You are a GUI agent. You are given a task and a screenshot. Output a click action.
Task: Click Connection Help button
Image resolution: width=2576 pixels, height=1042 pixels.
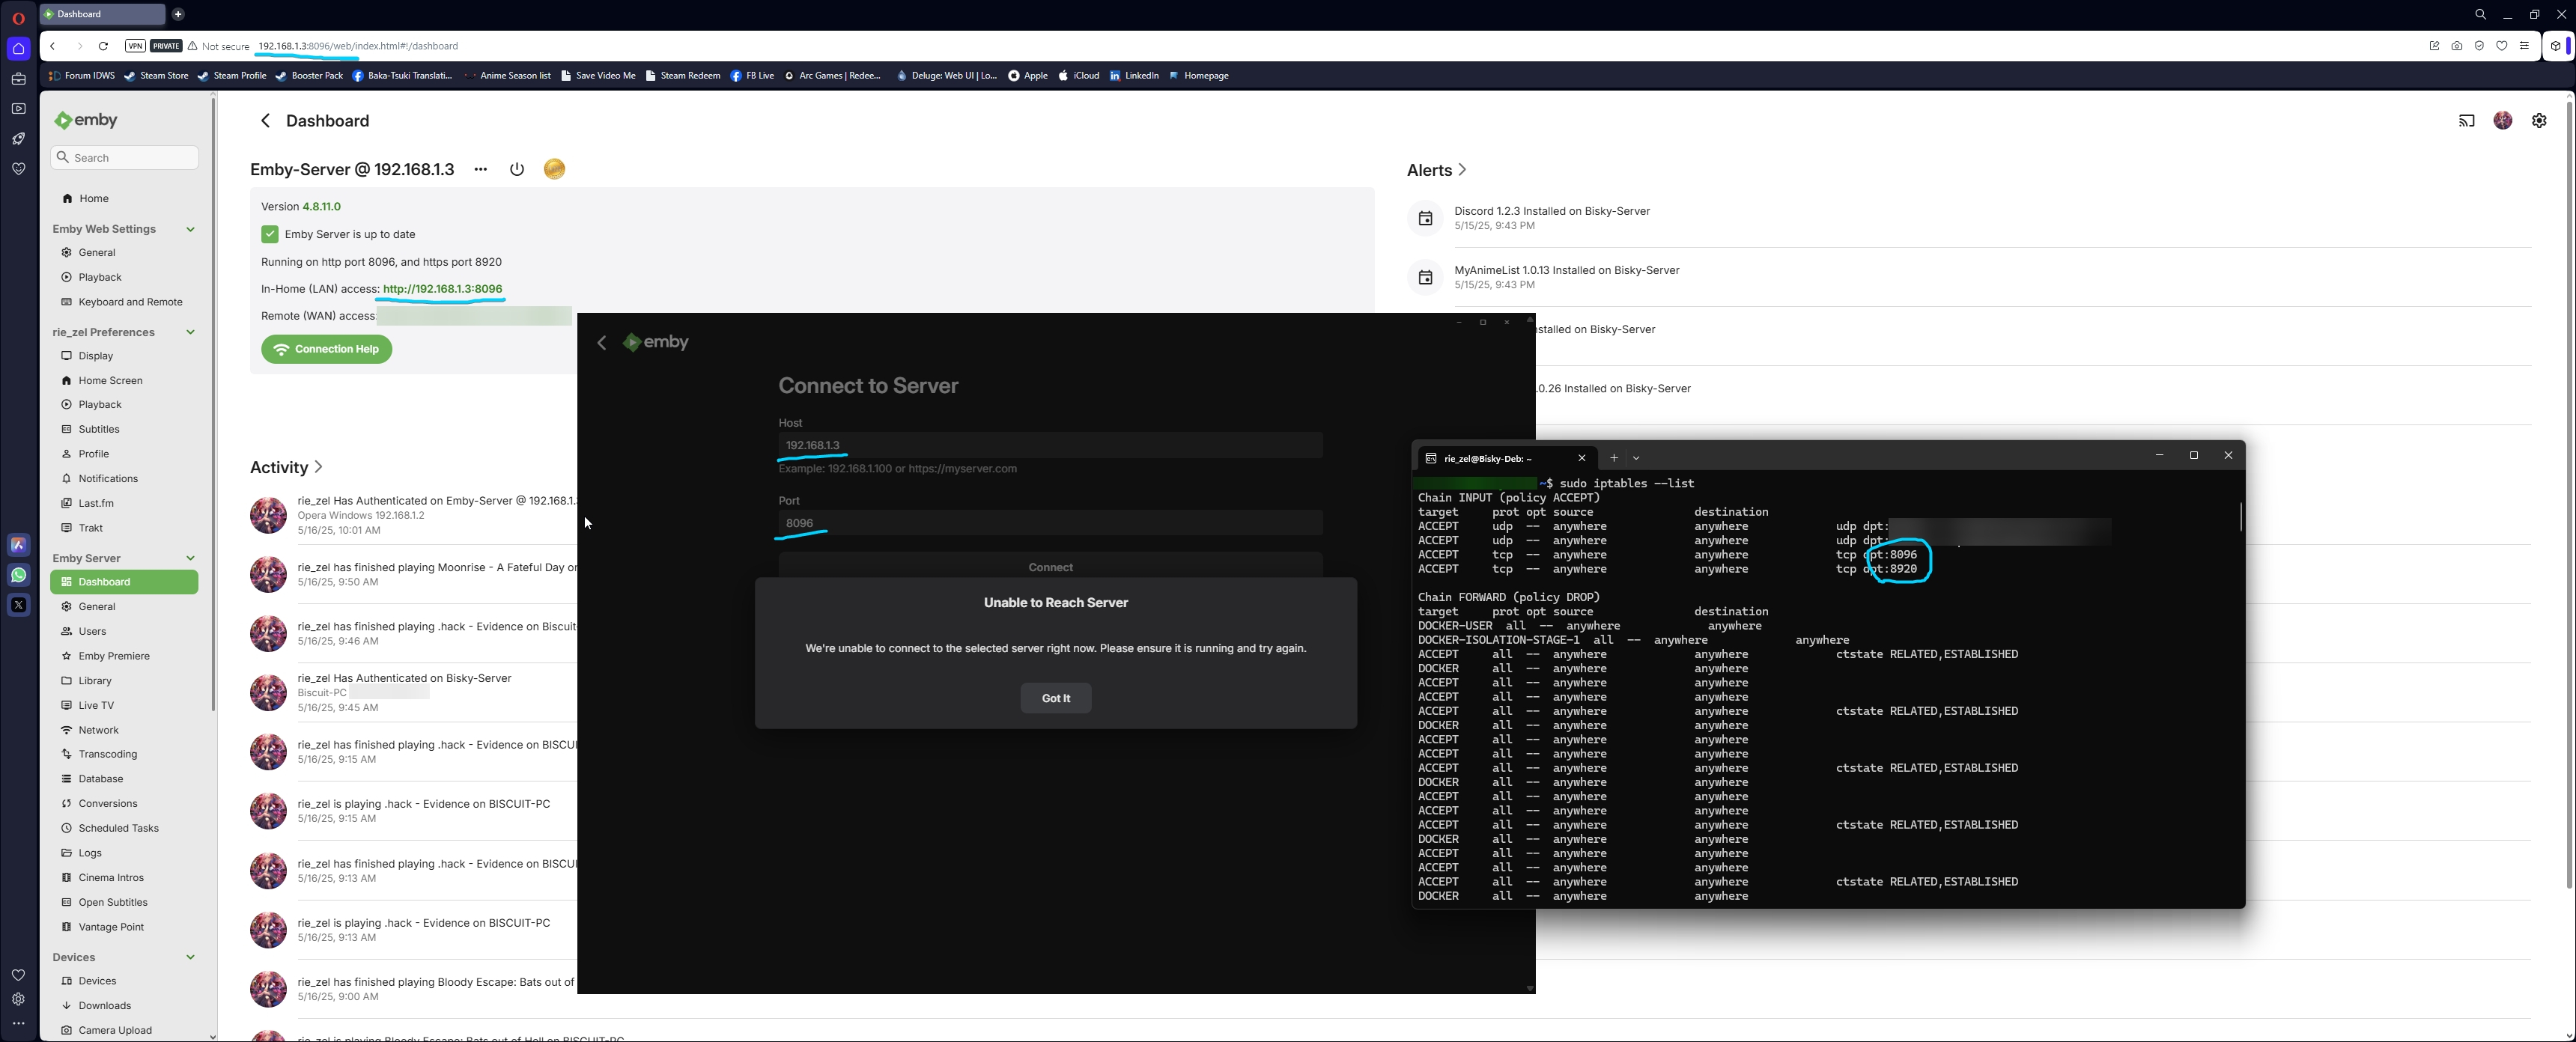(x=326, y=349)
